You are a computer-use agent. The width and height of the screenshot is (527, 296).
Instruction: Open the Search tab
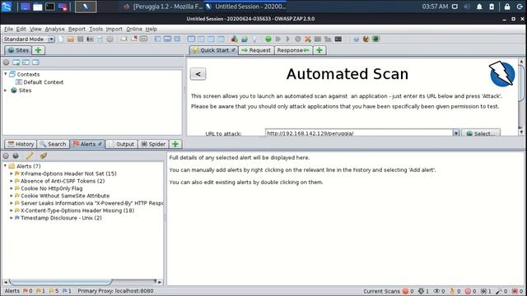[x=53, y=144]
